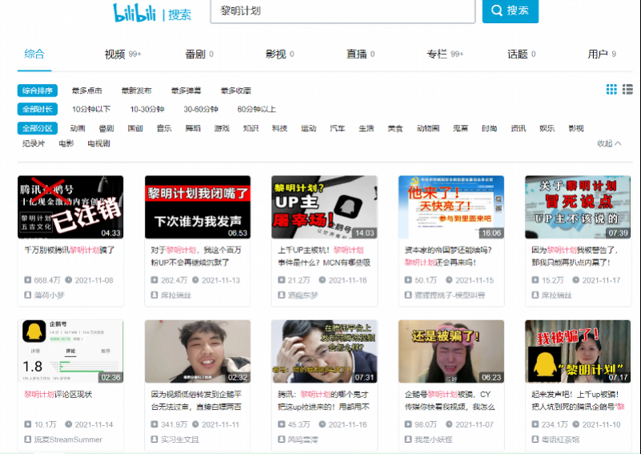The width and height of the screenshot is (641, 454).
Task: Filter by 美食 category
Action: 395,128
